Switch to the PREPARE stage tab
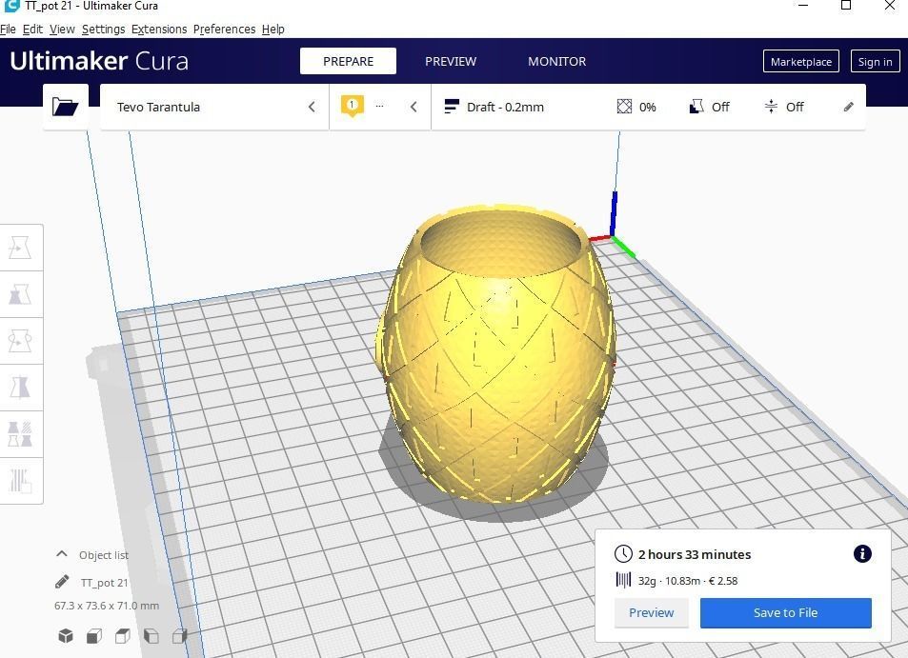908x658 pixels. (x=348, y=61)
